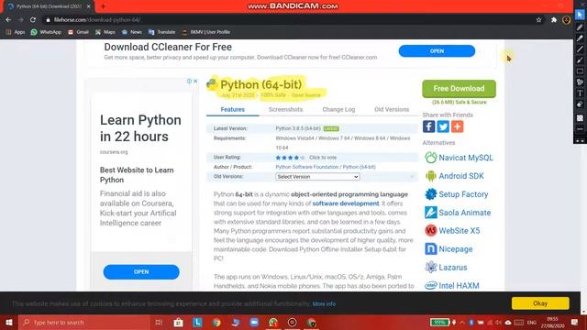587x330 pixels.
Task: Click the Windows search box
Action: [83, 322]
